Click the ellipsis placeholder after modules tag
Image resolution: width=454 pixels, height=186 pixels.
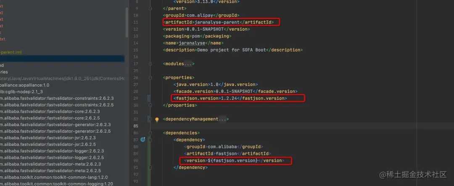188,64
